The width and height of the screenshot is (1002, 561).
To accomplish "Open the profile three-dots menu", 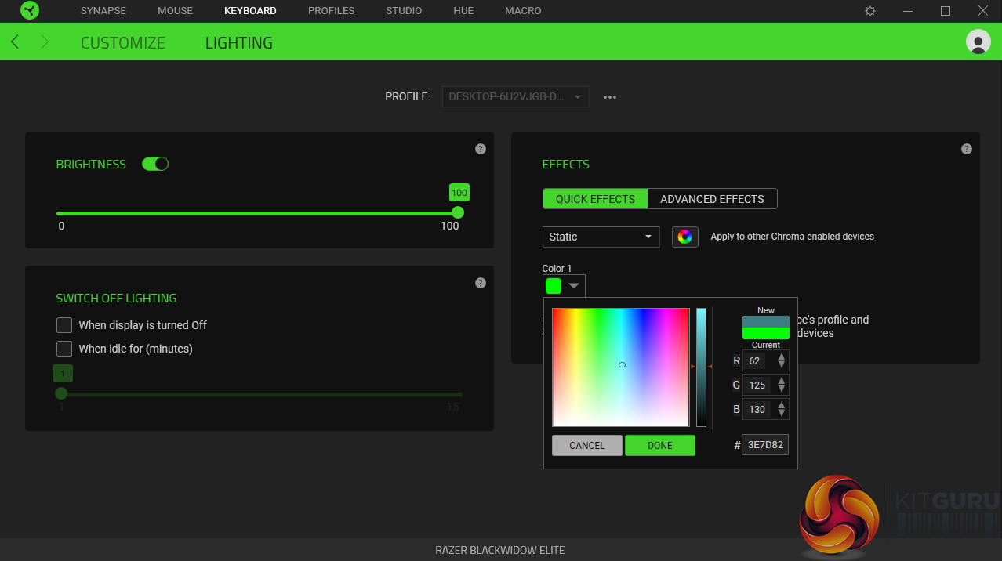I will coord(610,97).
